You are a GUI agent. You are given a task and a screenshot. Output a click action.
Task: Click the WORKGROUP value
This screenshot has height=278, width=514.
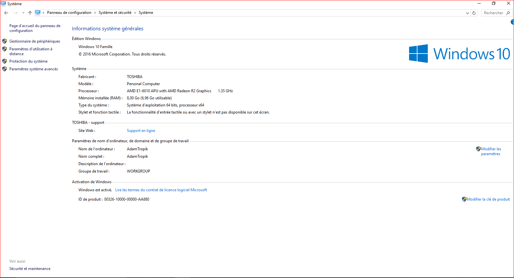point(139,171)
